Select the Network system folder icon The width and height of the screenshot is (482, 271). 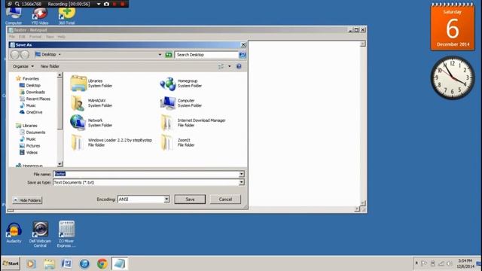[x=78, y=123]
